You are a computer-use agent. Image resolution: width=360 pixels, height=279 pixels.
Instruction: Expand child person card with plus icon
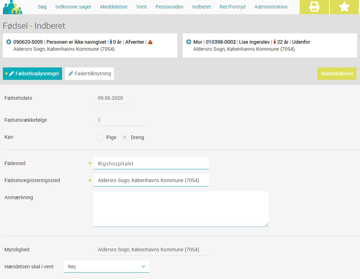(x=9, y=42)
